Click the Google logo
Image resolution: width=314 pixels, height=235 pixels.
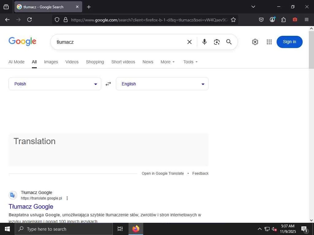tap(22, 42)
